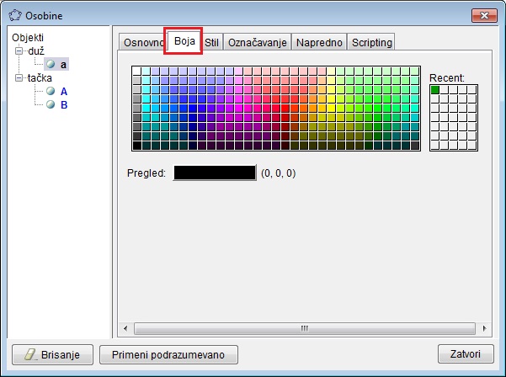The width and height of the screenshot is (506, 377).
Task: Click horizontal scrollbar left arrow
Action: tap(125, 329)
